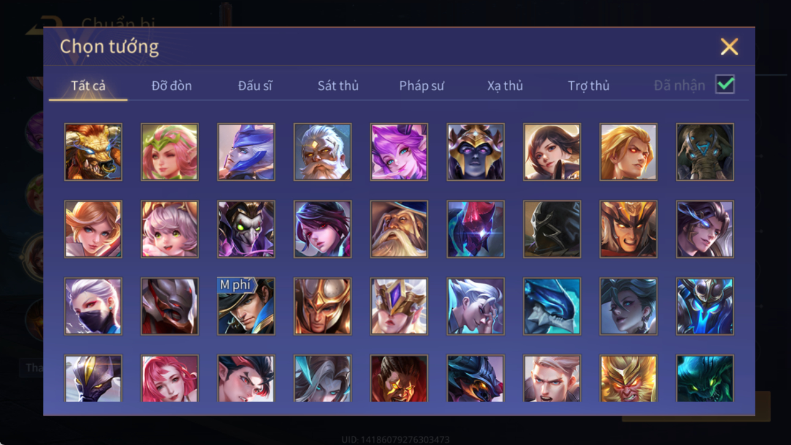Show the 'Pháp sư' hero category
This screenshot has height=445, width=791.
(x=422, y=86)
